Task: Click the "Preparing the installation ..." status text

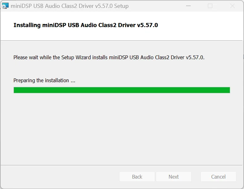Action: click(x=44, y=80)
